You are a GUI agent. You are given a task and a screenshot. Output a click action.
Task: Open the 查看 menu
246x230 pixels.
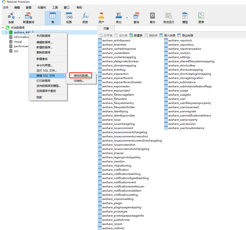(x=29, y=8)
